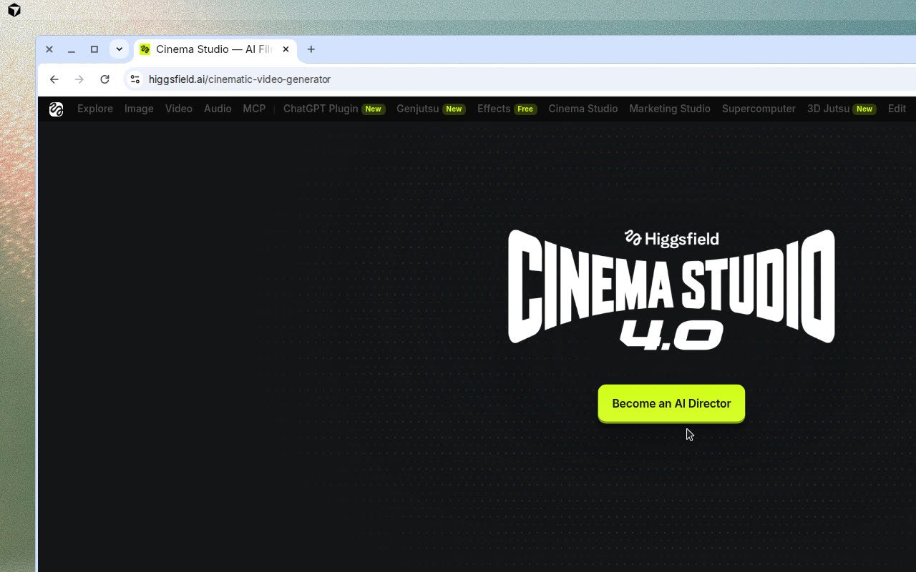Open site information icon in address bar
Viewport: 916px width, 572px height.
click(x=135, y=79)
